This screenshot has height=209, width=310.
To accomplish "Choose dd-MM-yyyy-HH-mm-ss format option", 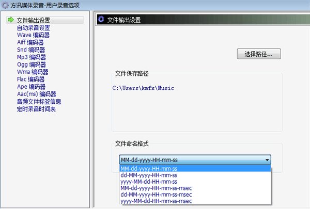I will coord(149,175).
